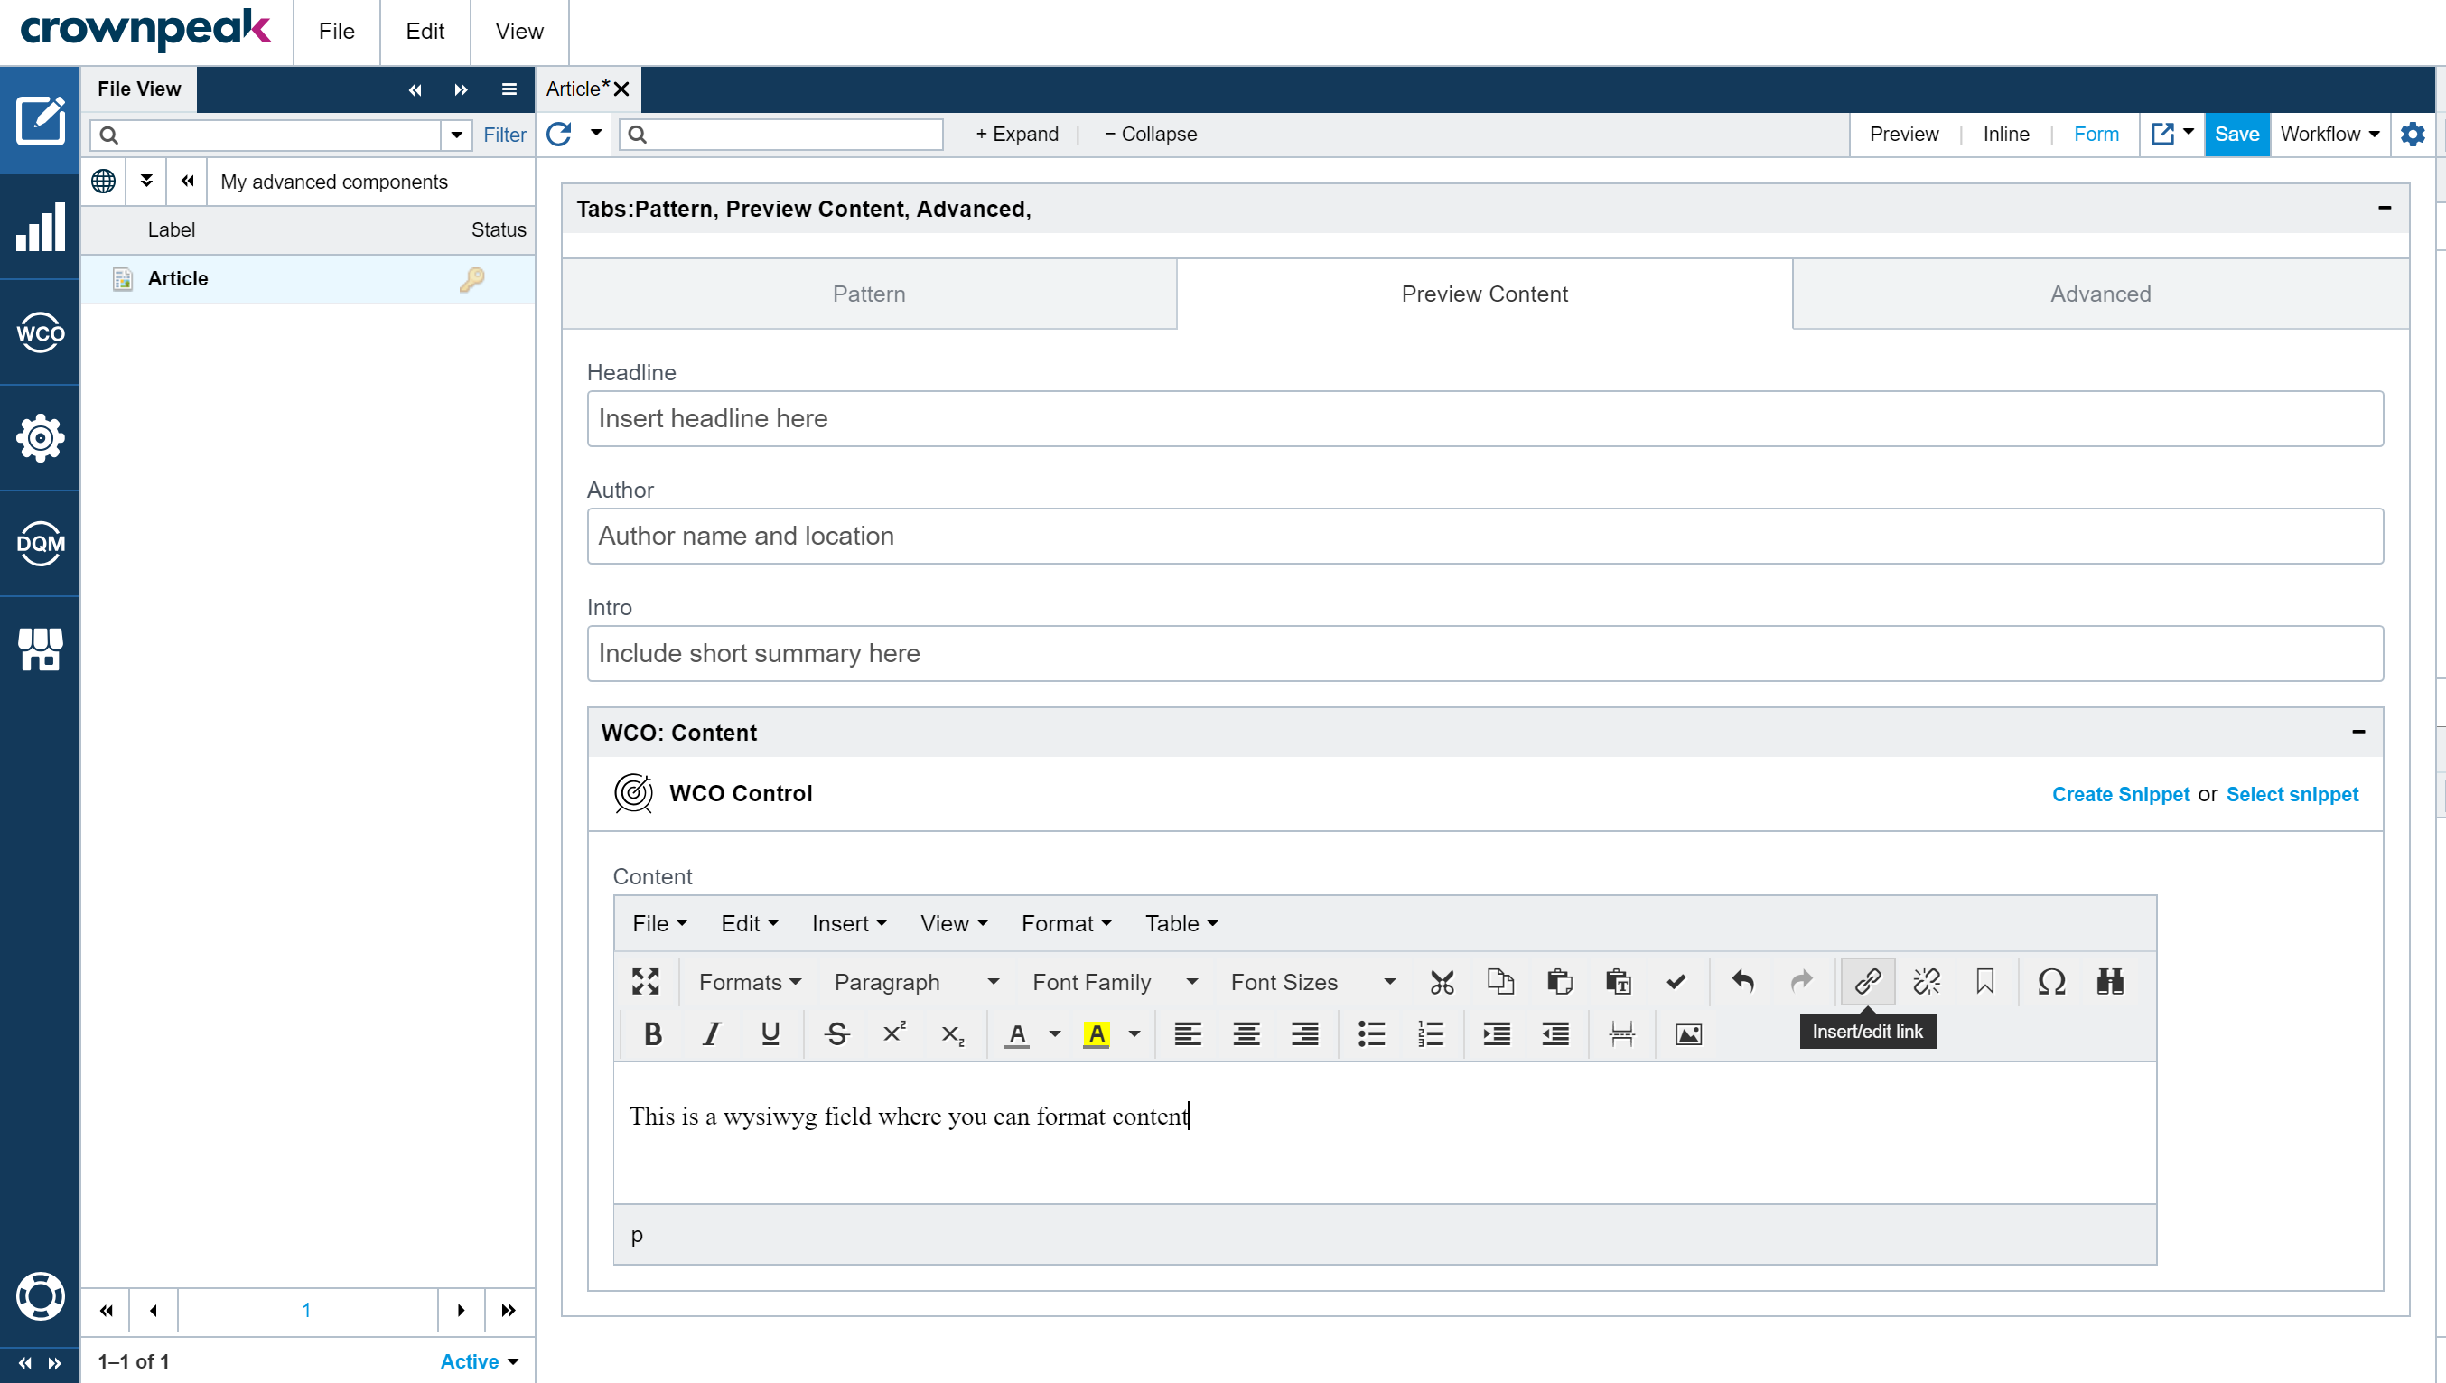Click the hamburger menu icon in File View

coord(509,89)
